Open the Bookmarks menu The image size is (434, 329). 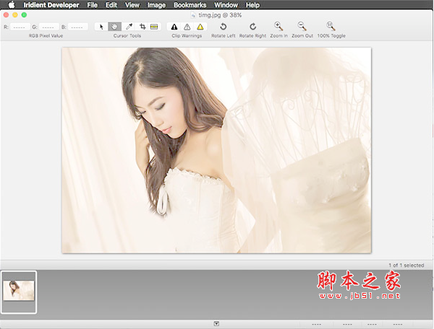pyautogui.click(x=190, y=5)
